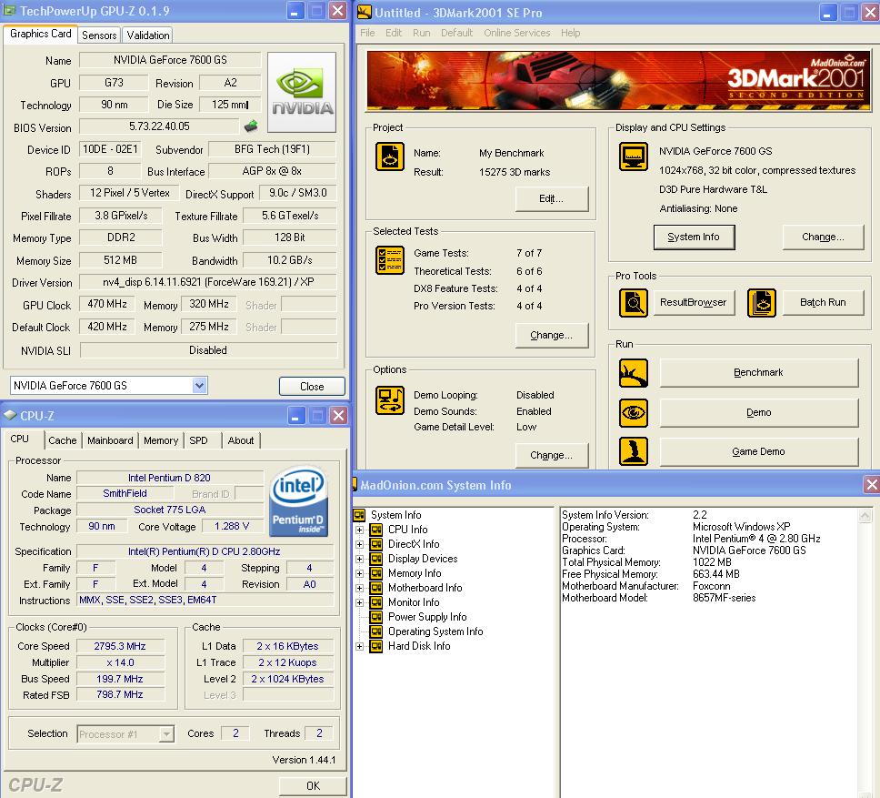880x798 pixels.
Task: Click the Game Demo joystick icon
Action: (634, 451)
